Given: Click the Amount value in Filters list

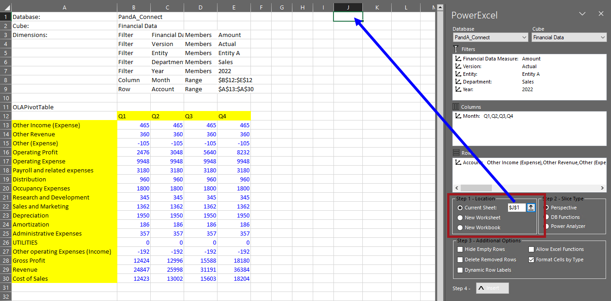Looking at the screenshot, I should [x=531, y=59].
